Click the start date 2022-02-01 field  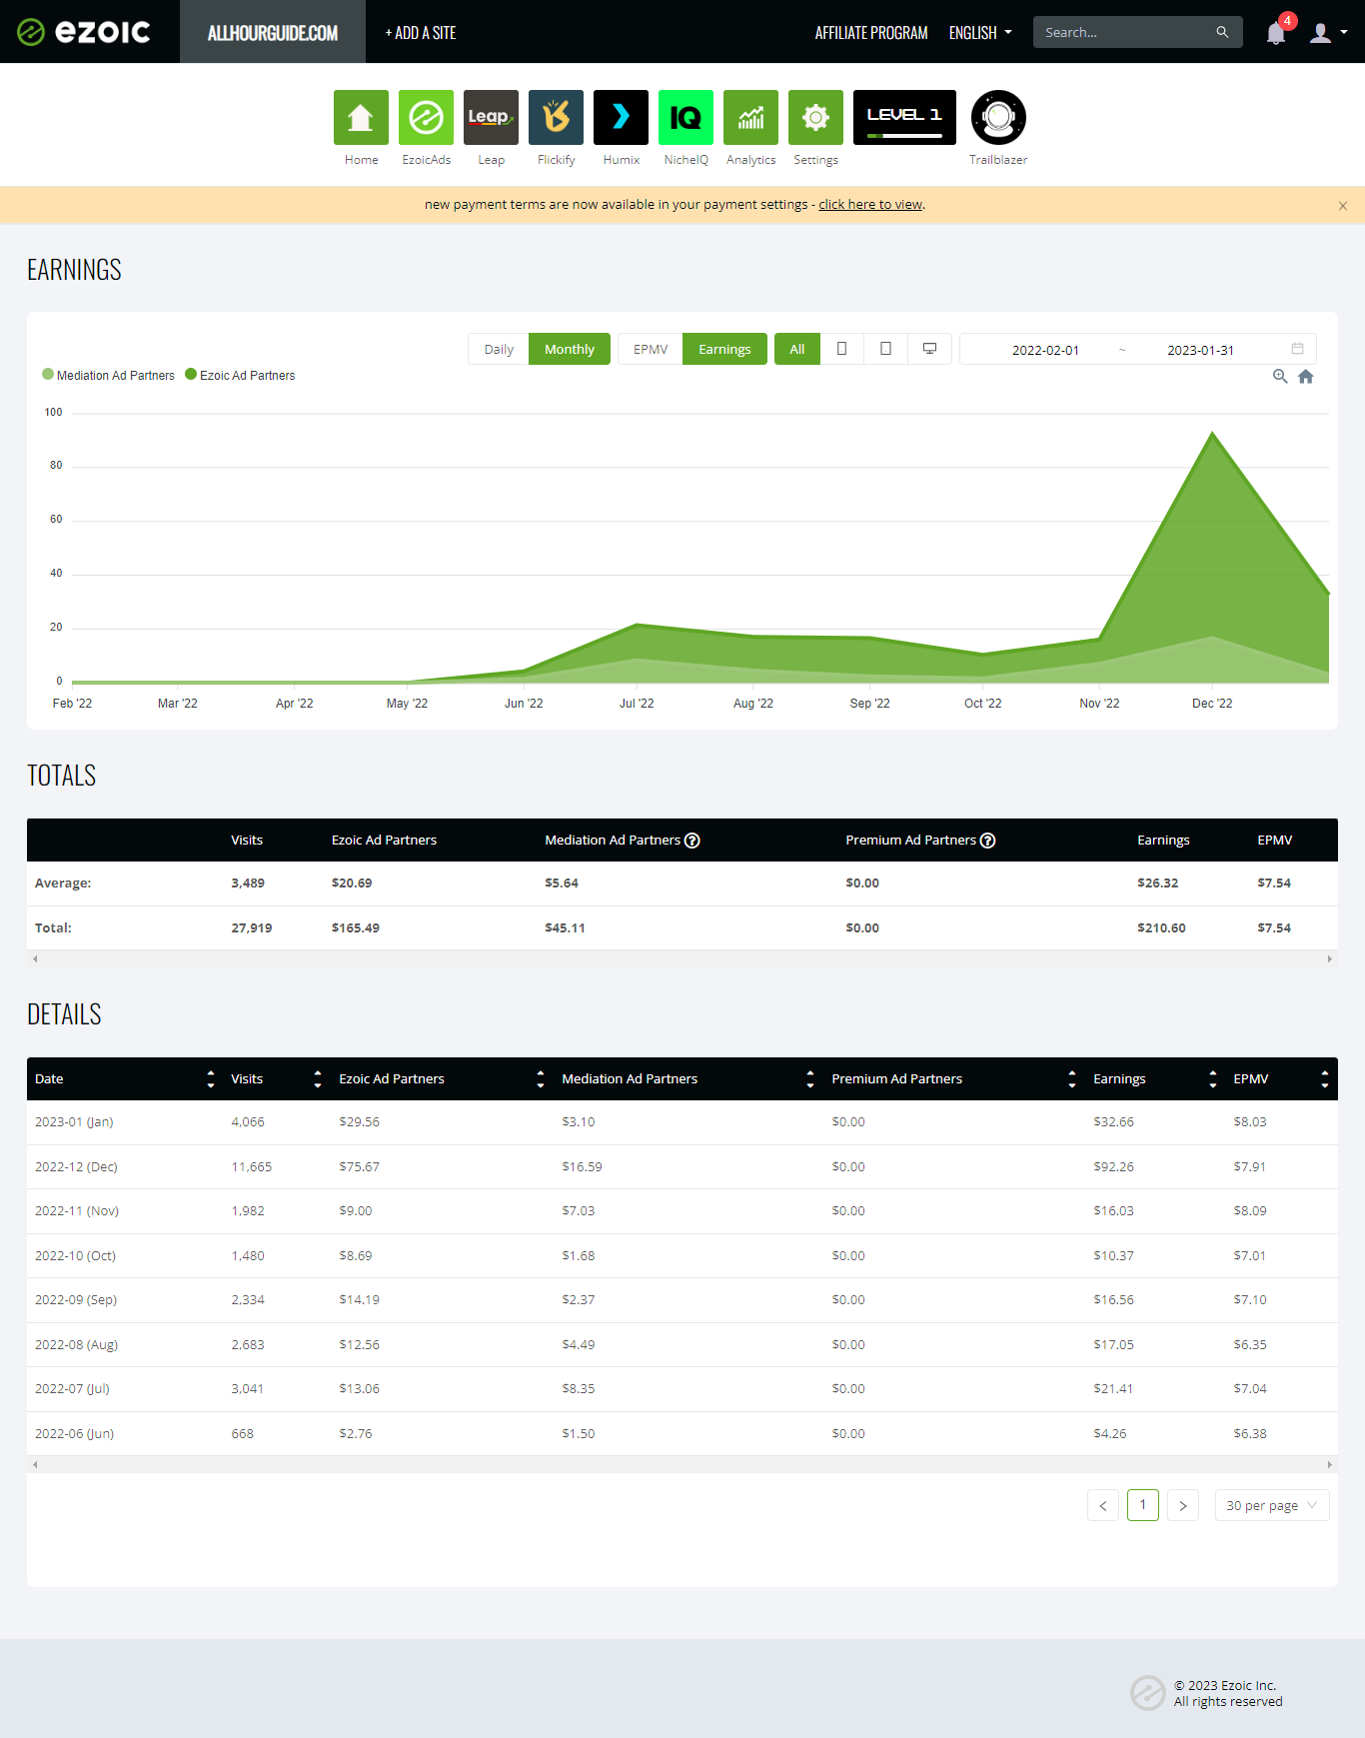click(1045, 350)
